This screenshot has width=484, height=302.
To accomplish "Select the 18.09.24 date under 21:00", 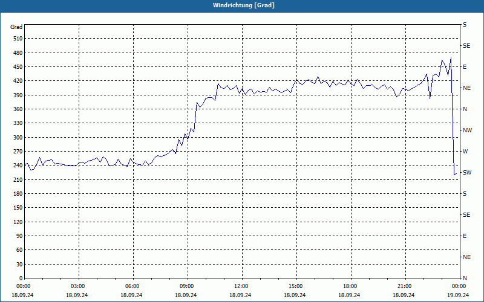I will pos(404,295).
